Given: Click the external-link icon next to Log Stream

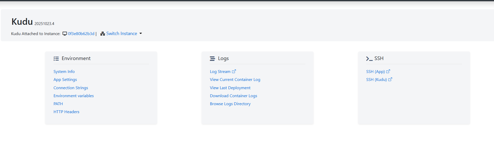Looking at the screenshot, I should (234, 71).
